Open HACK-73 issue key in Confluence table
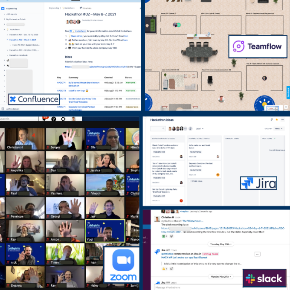The height and width of the screenshot is (290, 290). click(x=61, y=90)
